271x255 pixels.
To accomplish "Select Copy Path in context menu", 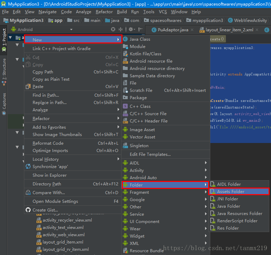I will (x=73, y=72).
